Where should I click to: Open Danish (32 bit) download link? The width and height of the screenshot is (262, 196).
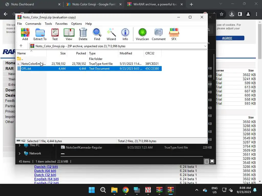[46, 167]
